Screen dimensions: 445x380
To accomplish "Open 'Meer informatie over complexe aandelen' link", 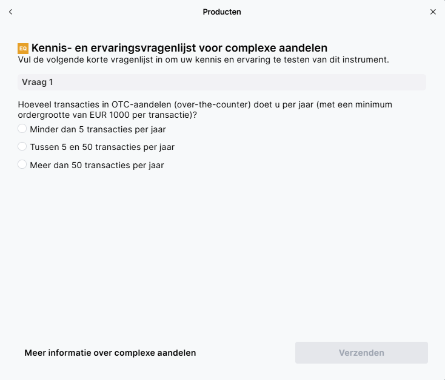I will click(x=110, y=353).
